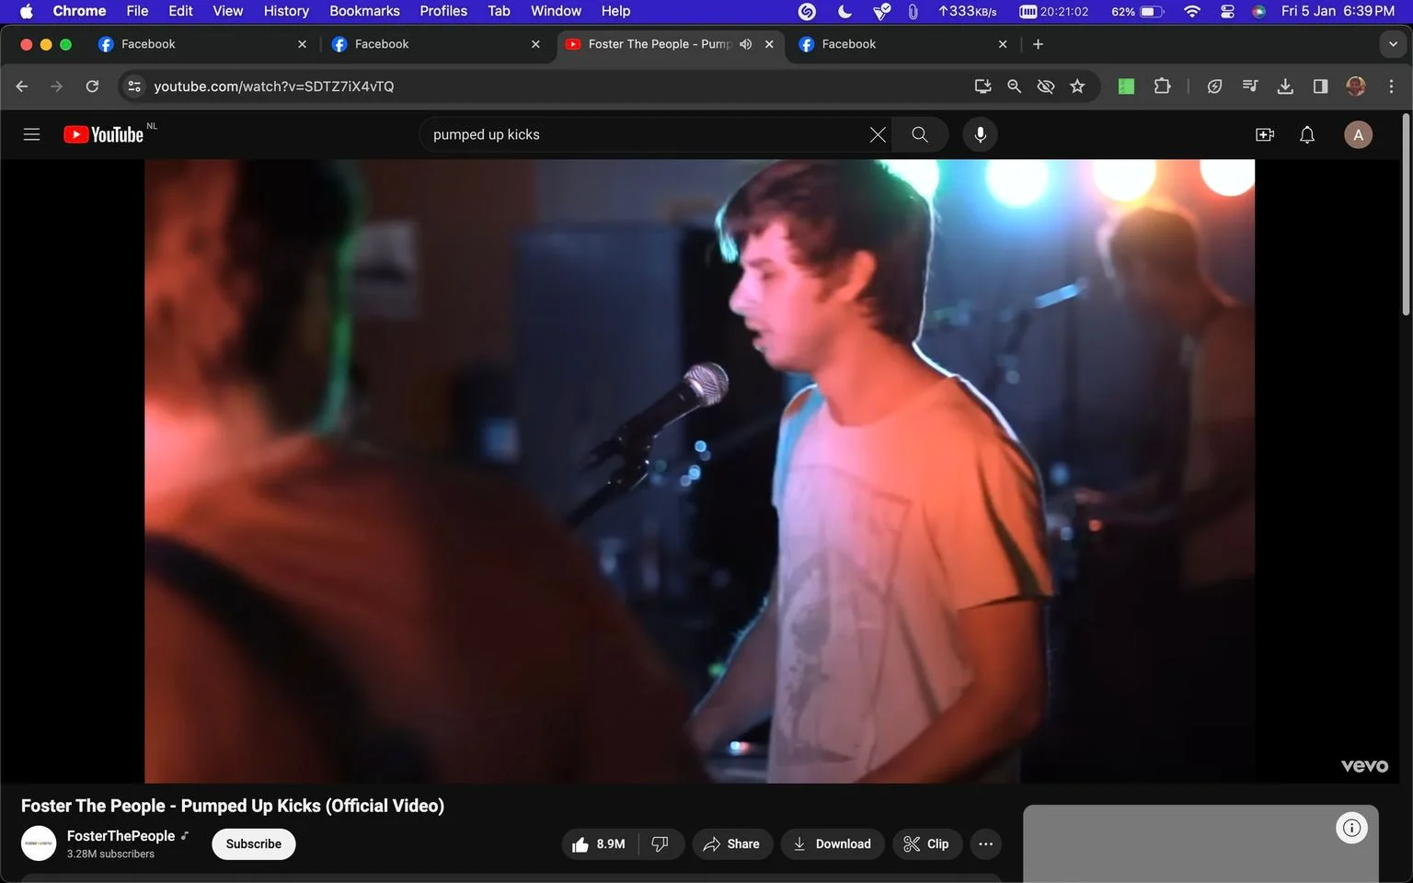
Task: Mute the tab via speaker icon
Action: pyautogui.click(x=745, y=44)
